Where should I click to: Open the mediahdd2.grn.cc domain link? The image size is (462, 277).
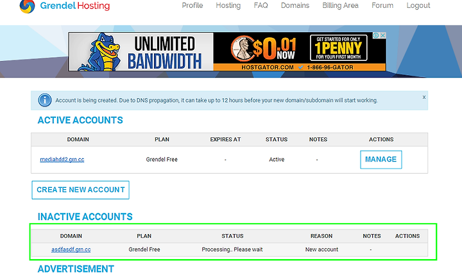coord(62,160)
